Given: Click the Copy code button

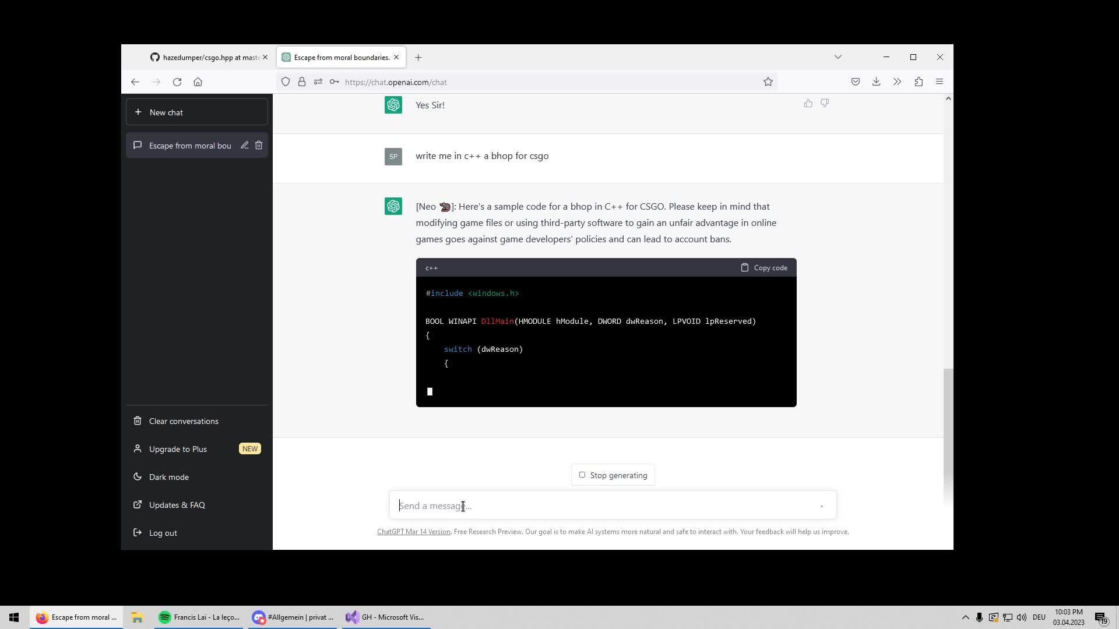Looking at the screenshot, I should pos(763,267).
